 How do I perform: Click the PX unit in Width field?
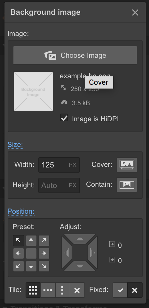pyautogui.click(x=73, y=165)
